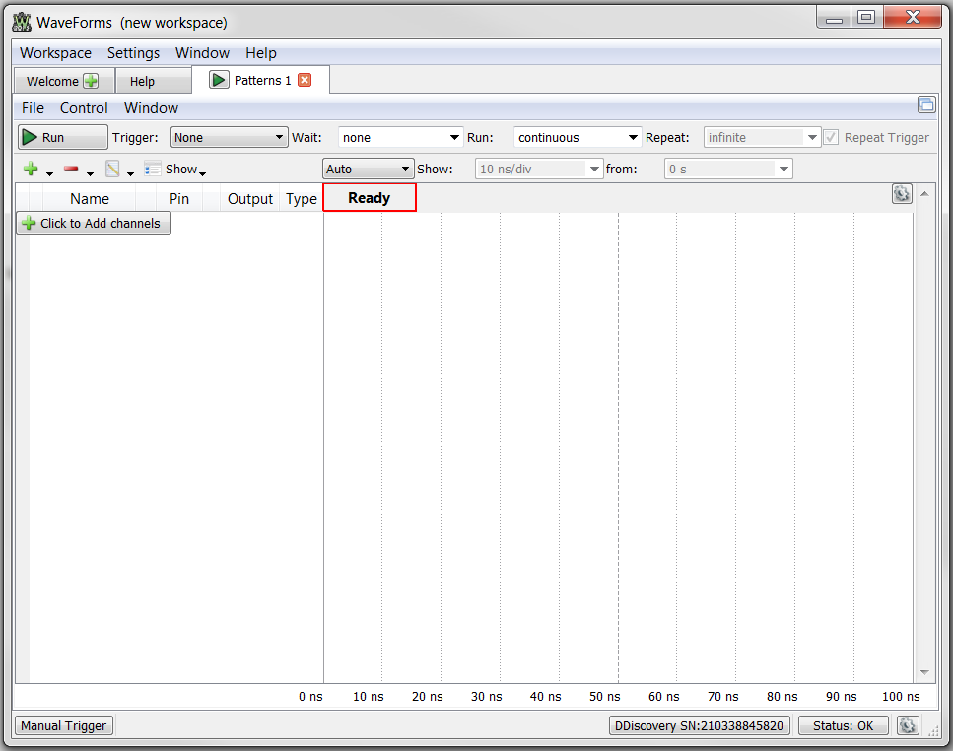Click the gear icon above the waveform area
This screenshot has width=953, height=751.
point(902,194)
